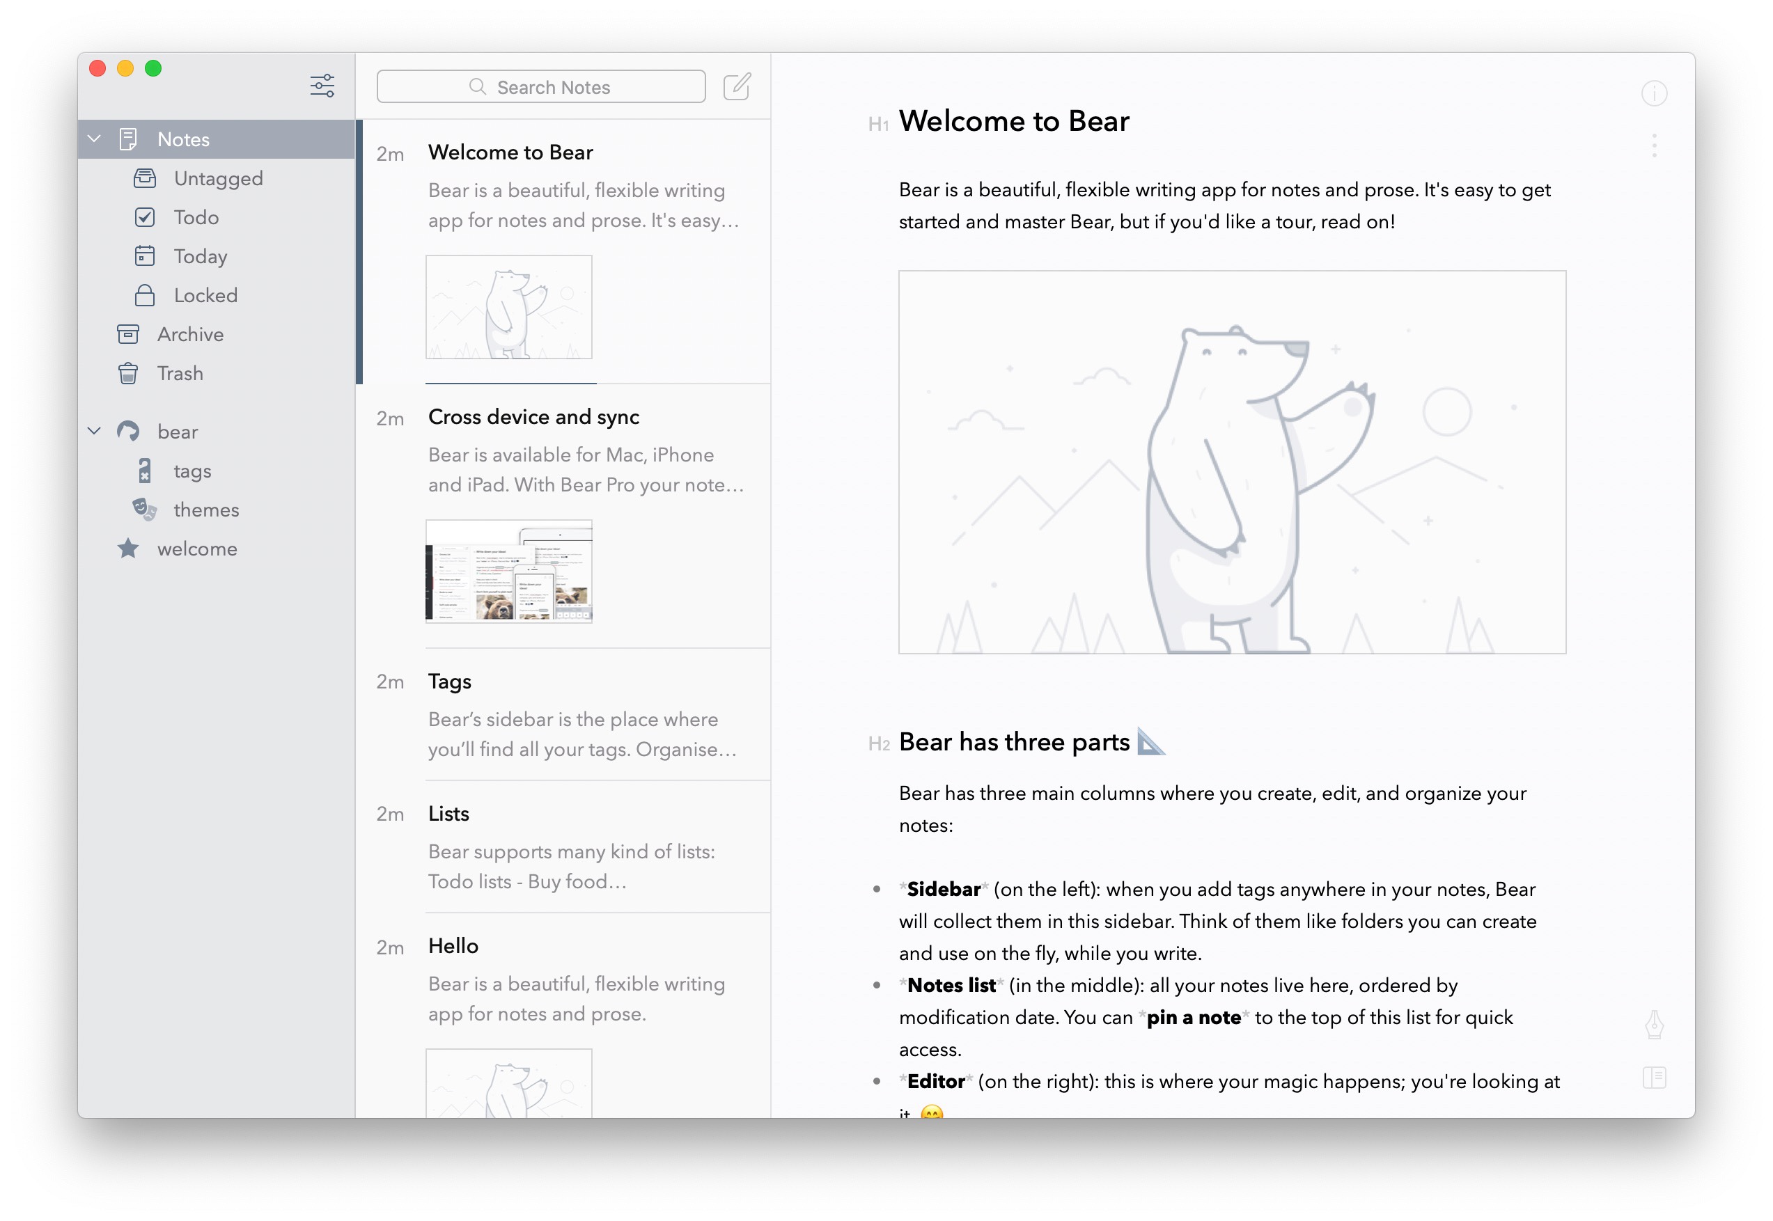
Task: Show Locked notes
Action: click(x=205, y=295)
